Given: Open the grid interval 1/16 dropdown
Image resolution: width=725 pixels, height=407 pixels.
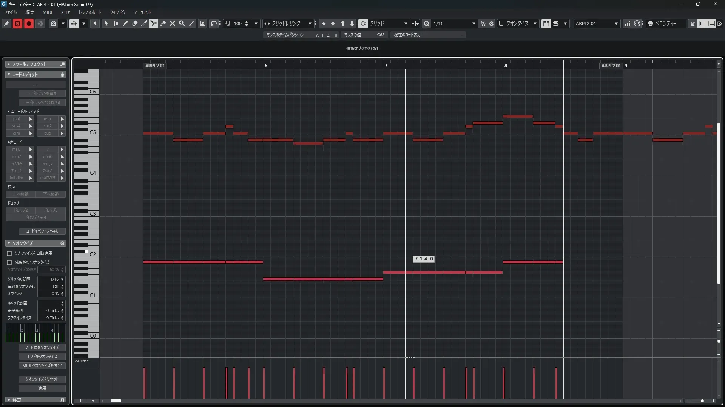Looking at the screenshot, I should 62,279.
